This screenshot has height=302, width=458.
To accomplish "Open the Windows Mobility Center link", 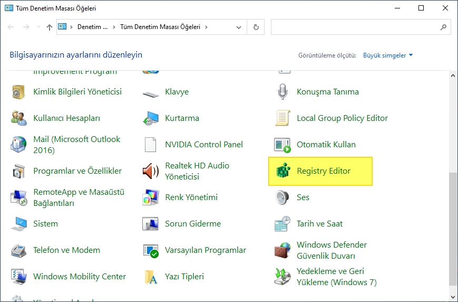I will pyautogui.click(x=80, y=277).
